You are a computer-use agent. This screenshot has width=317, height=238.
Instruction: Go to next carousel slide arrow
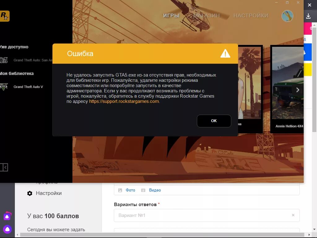[297, 90]
